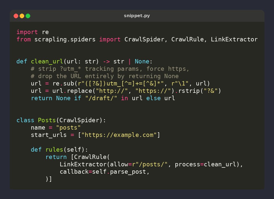Viewport: 274px width, 199px height.
Task: Click 're.sub(' on the regex line
Action: coord(65,84)
